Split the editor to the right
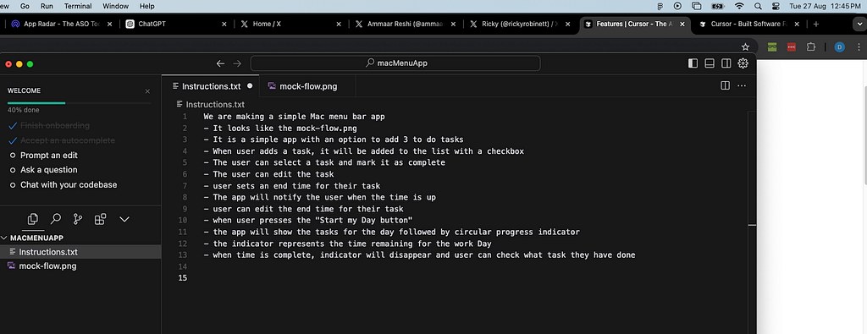 point(726,85)
